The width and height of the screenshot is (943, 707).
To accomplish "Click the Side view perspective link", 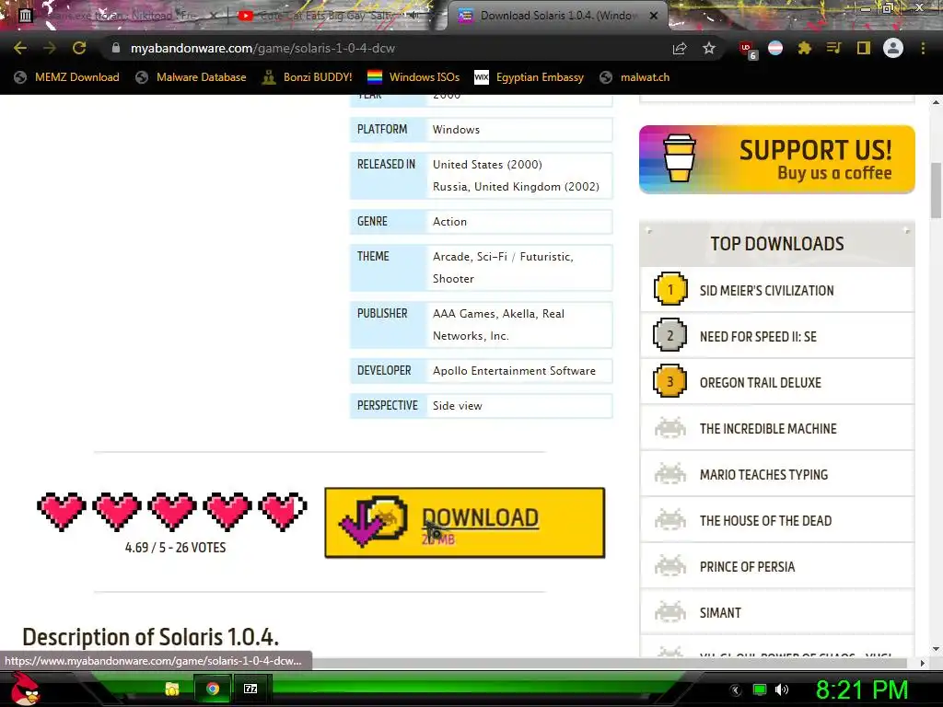I will coord(458,406).
